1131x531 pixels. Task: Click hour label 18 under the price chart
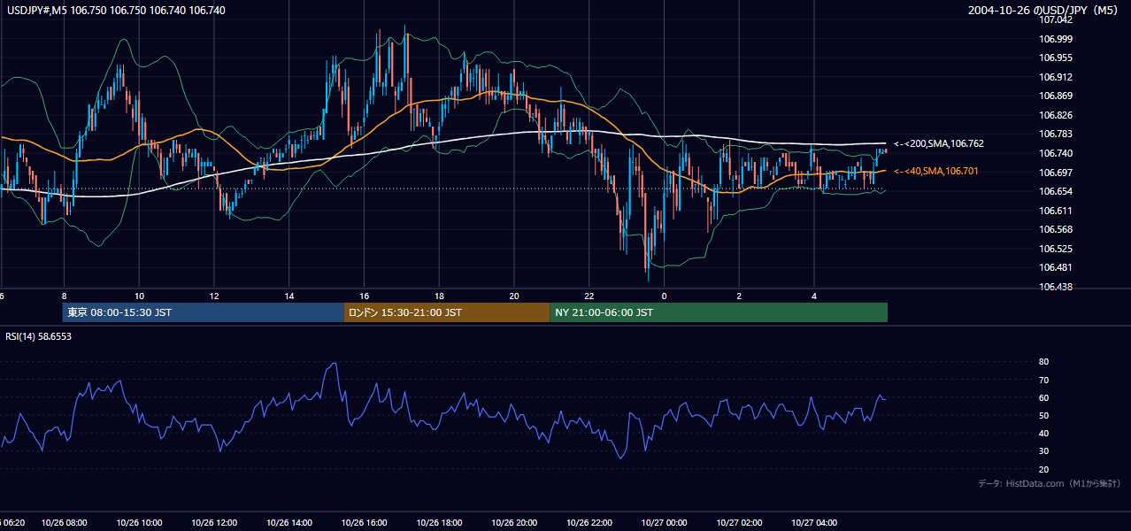click(439, 296)
